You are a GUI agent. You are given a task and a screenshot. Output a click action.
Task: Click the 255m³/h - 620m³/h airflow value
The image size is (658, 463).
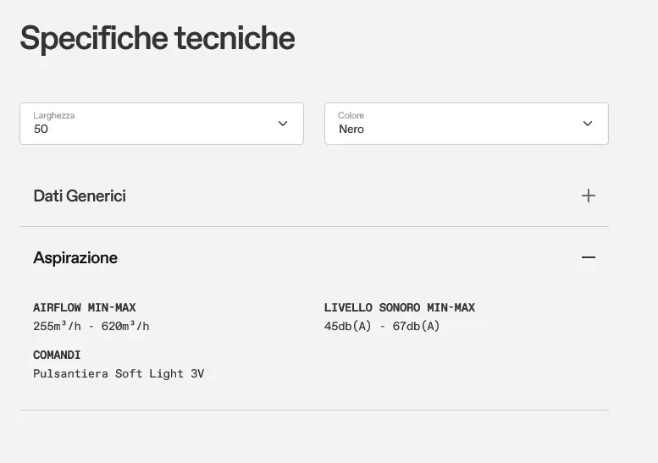click(91, 326)
